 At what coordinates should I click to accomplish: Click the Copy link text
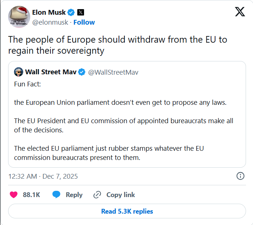point(121,195)
